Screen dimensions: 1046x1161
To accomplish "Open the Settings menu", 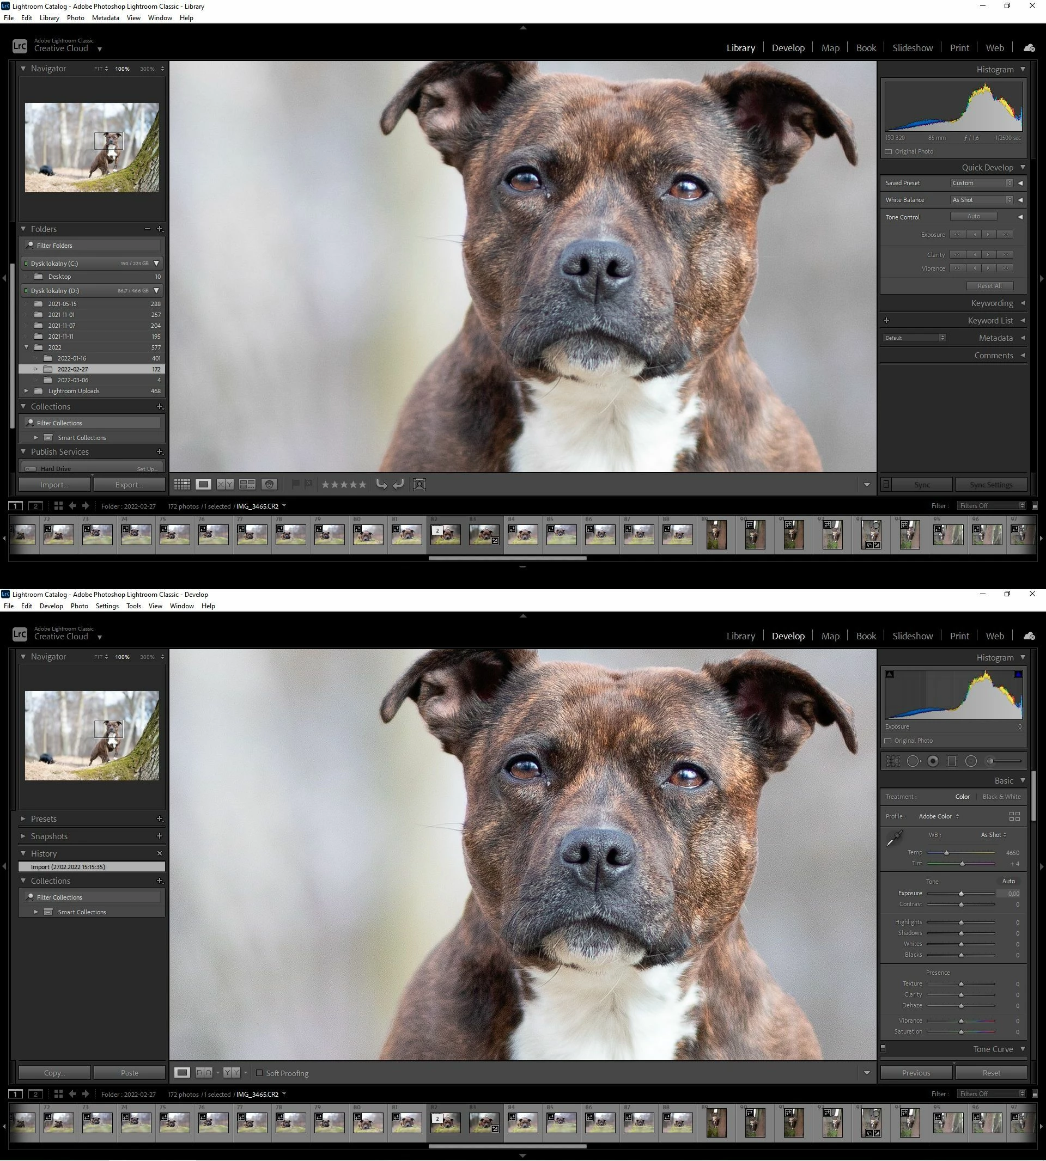I will [107, 606].
